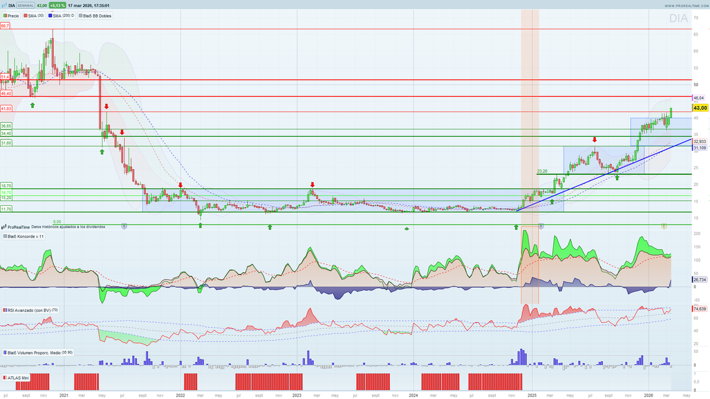Click the 26,734 Koncorde value tag

[700, 279]
